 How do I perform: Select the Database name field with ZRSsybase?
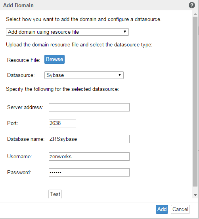(89, 139)
